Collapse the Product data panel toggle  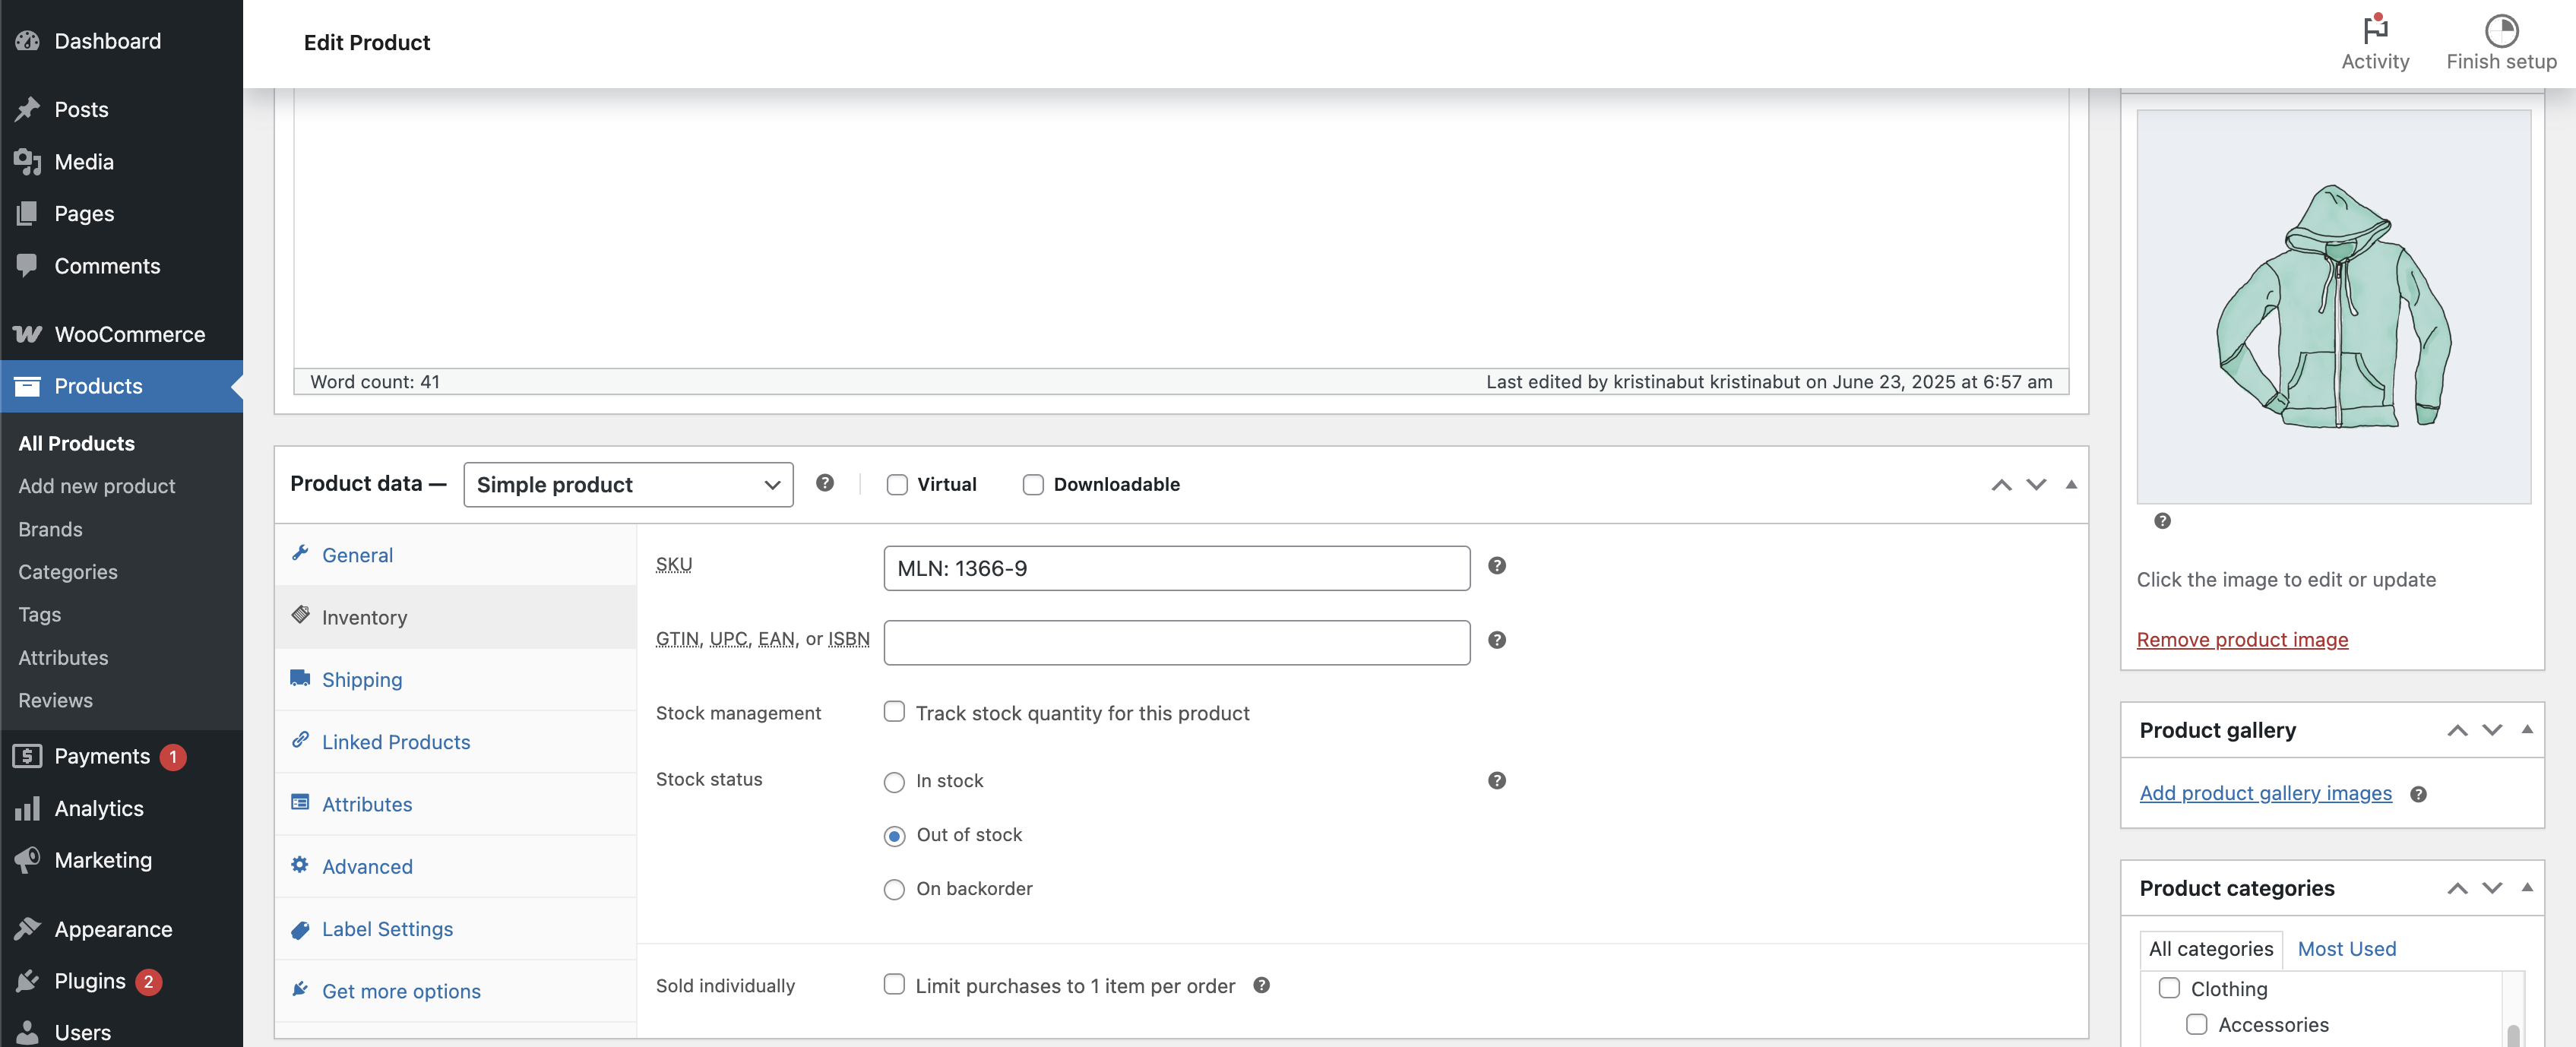pos(2071,485)
